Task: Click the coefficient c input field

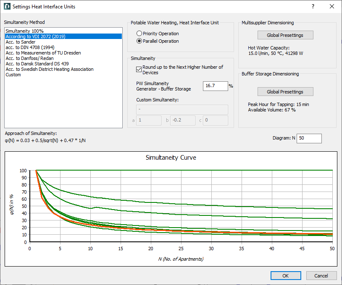Action: 215,120
